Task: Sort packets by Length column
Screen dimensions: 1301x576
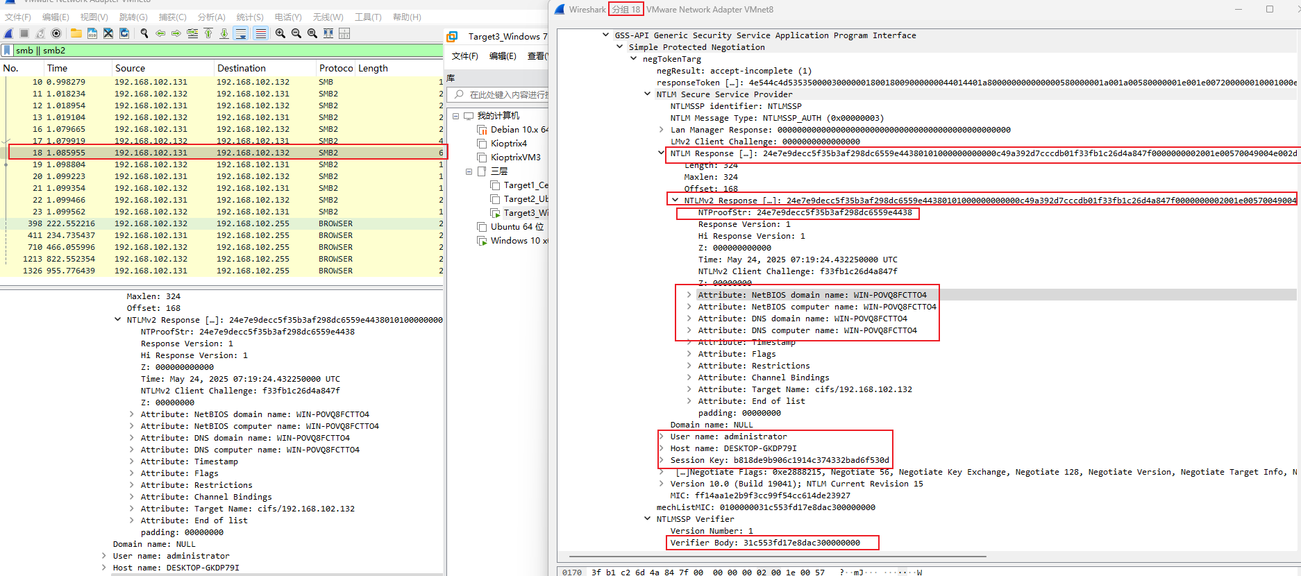Action: [x=399, y=68]
